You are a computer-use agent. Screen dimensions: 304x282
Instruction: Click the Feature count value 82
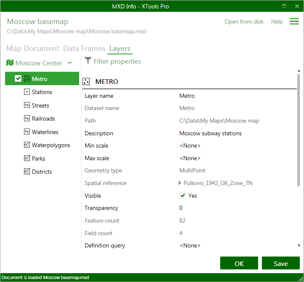coord(182,220)
